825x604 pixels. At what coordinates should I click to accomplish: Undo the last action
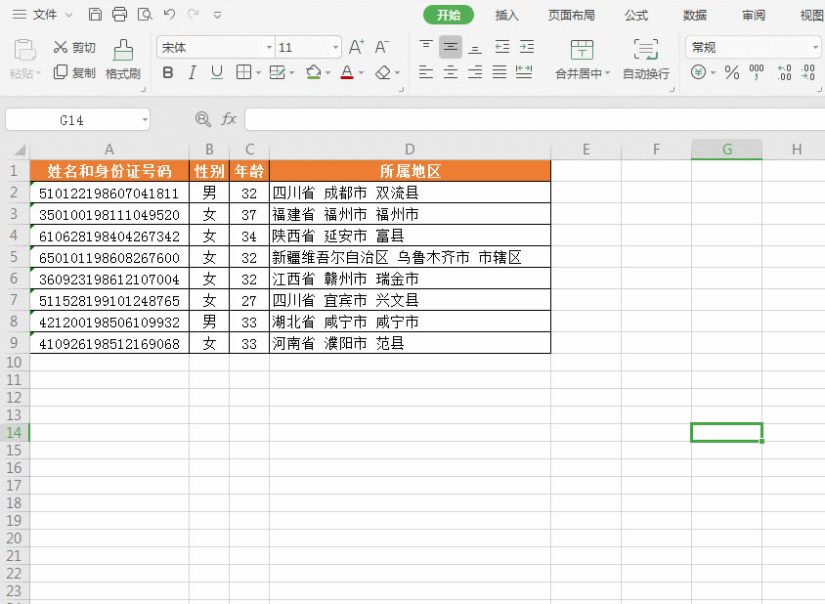[x=169, y=15]
